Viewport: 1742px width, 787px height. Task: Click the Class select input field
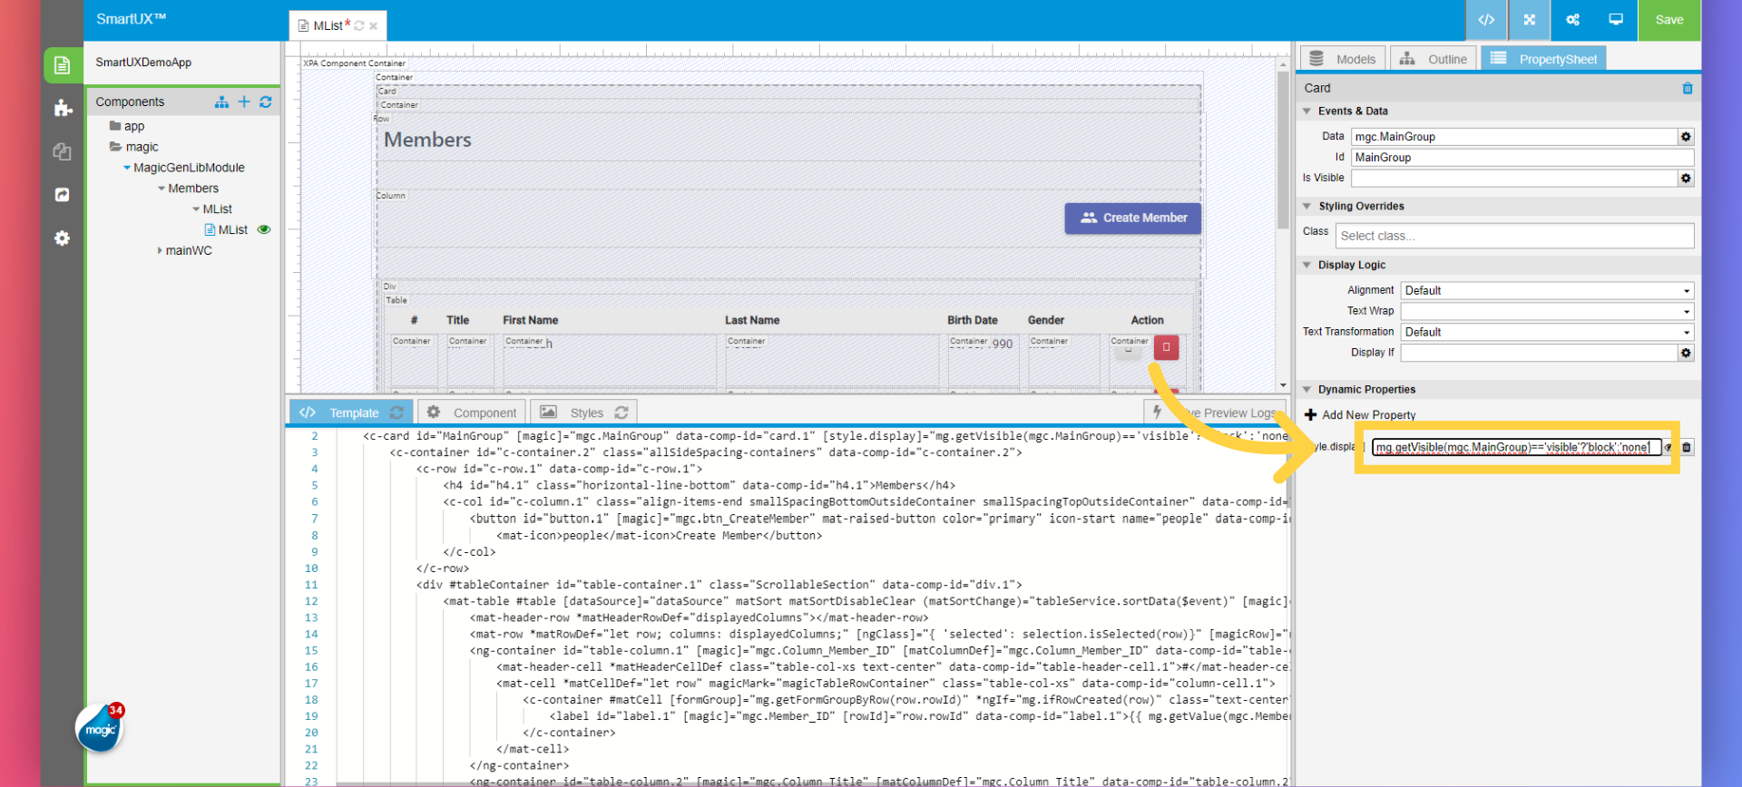pyautogui.click(x=1513, y=237)
